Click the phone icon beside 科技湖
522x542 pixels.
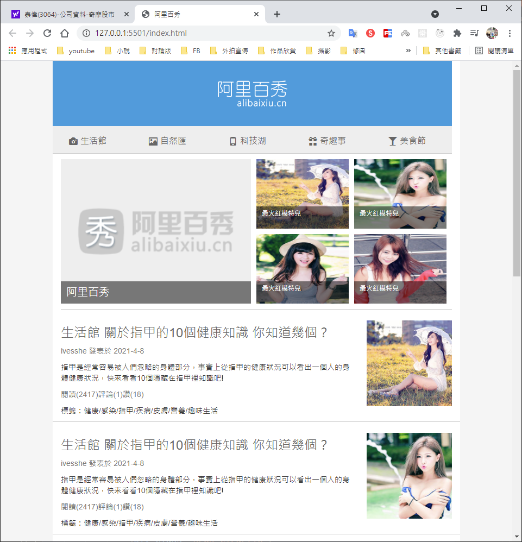click(233, 141)
